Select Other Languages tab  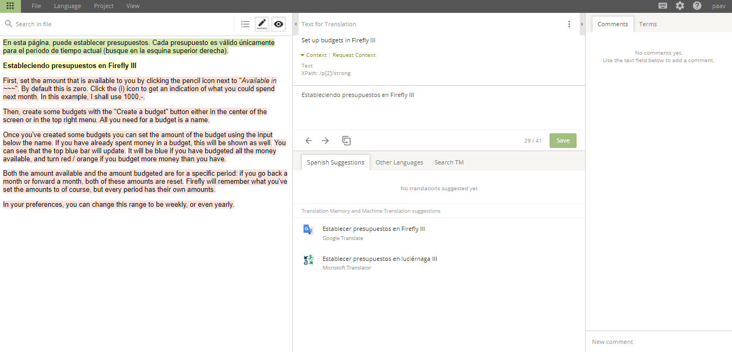coord(399,162)
